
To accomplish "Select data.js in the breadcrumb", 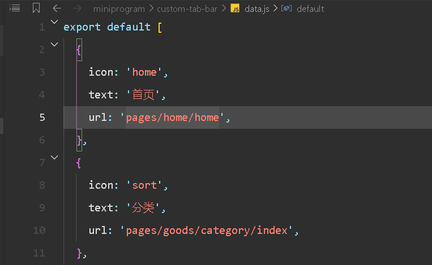I will (257, 9).
